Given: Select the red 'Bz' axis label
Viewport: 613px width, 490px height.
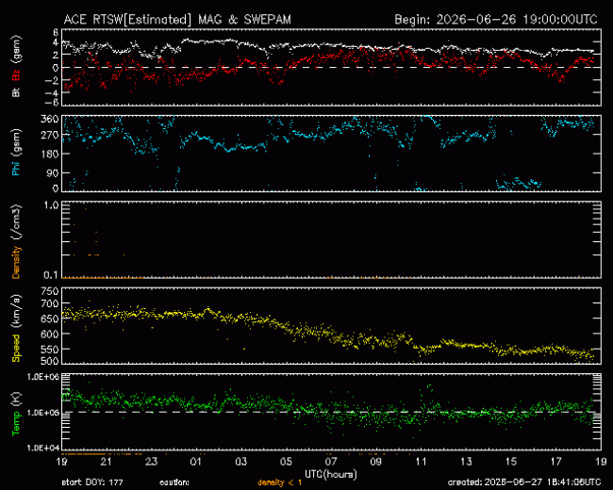Looking at the screenshot, I should click(x=16, y=75).
